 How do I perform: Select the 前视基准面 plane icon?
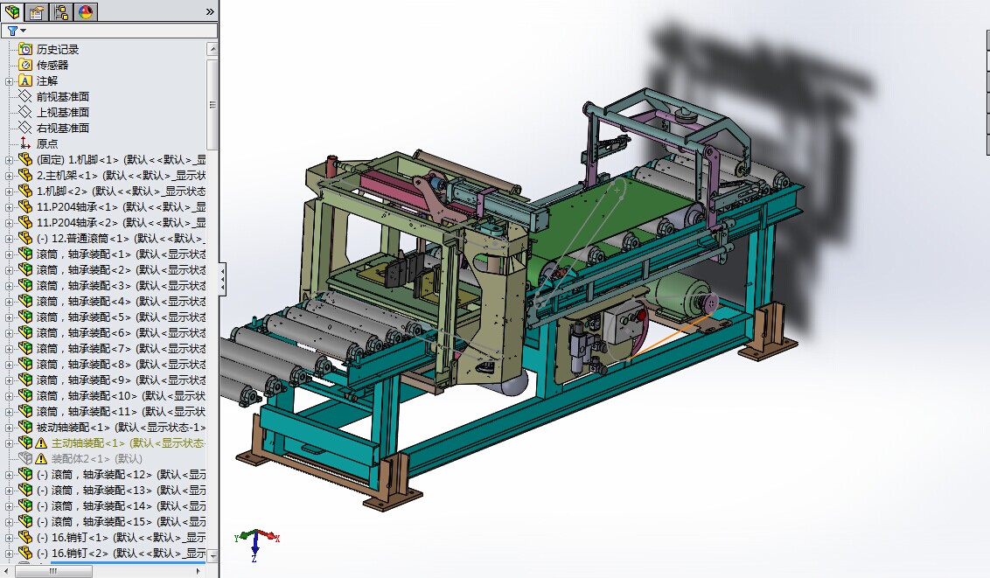pyautogui.click(x=25, y=96)
